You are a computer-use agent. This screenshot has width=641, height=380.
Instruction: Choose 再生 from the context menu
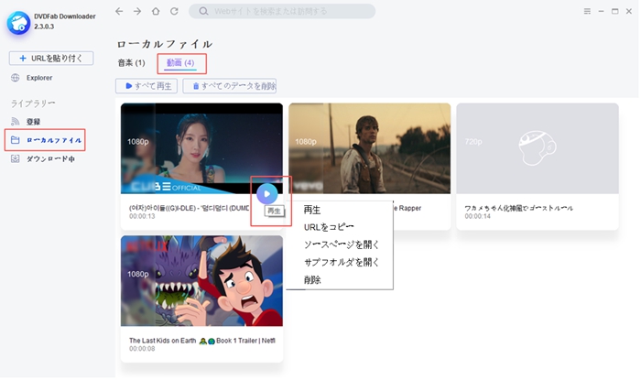point(312,210)
